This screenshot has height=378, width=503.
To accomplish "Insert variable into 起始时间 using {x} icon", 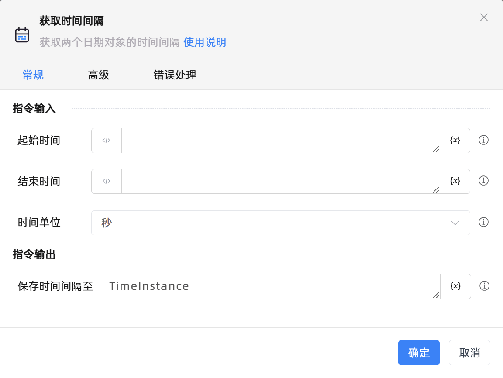I will click(455, 141).
